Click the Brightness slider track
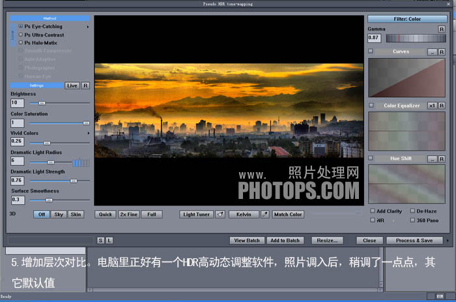Viewport: 456px width, 302px height. coord(59,103)
